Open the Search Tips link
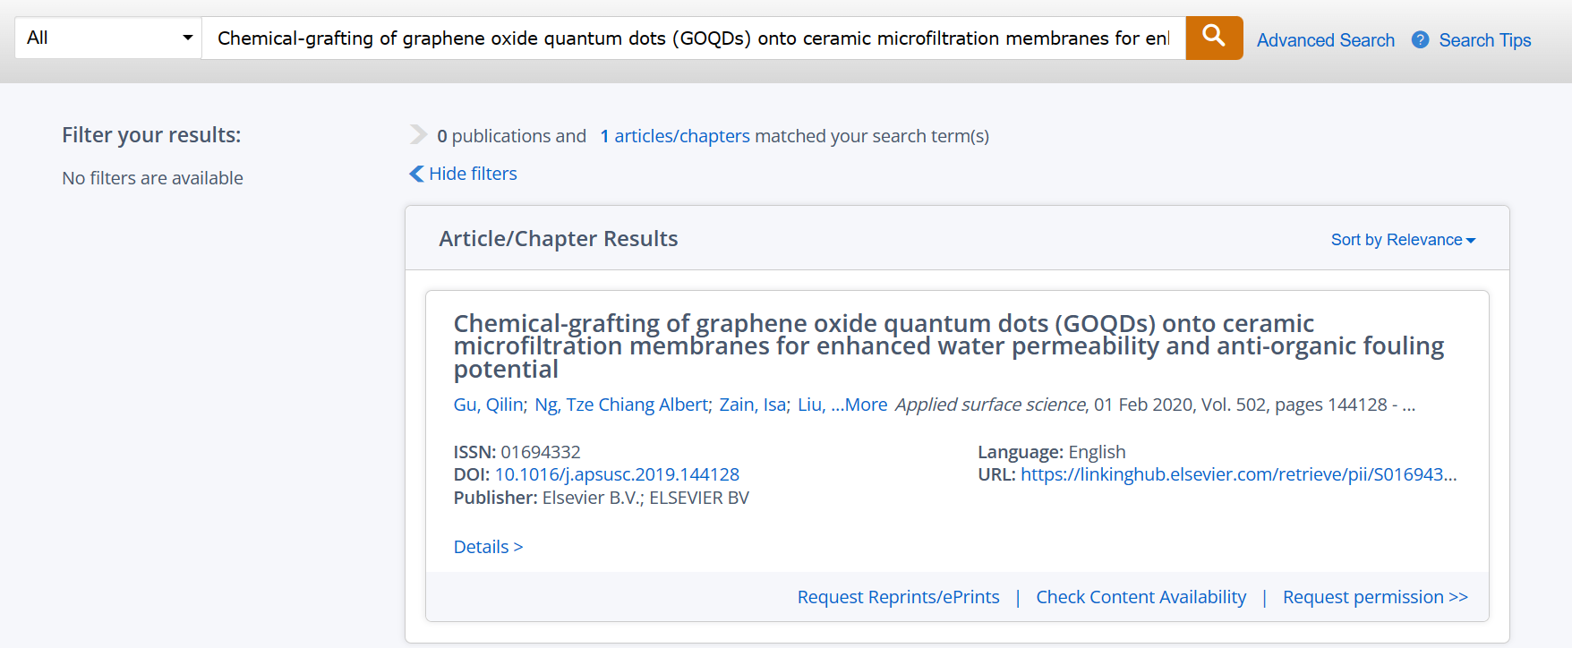1572x648 pixels. 1484,40
